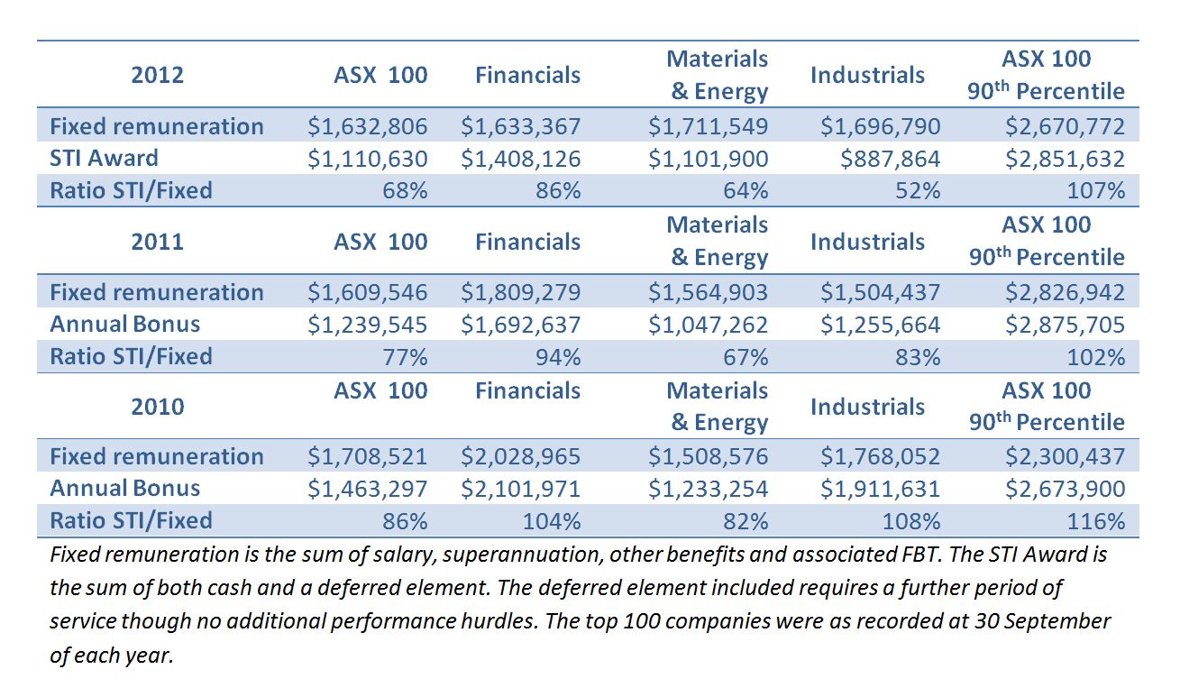
Task: Select 2010 Materials & Energy fixed $1,508,576
Action: 708,457
